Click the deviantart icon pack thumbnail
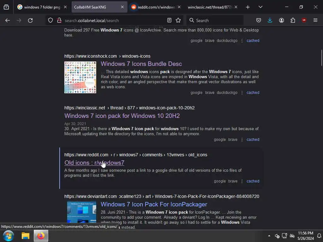Screen dimensions: 323x242 pos(82,212)
